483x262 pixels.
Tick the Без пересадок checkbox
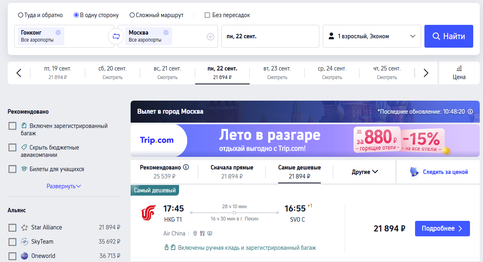pos(207,15)
